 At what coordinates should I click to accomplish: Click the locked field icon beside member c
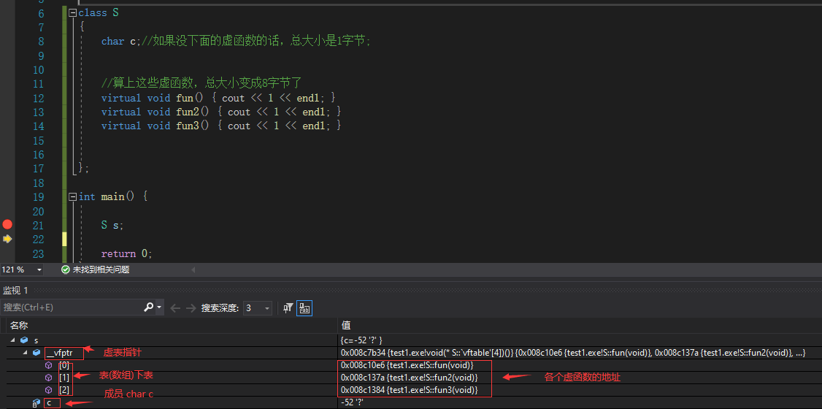[x=37, y=402]
